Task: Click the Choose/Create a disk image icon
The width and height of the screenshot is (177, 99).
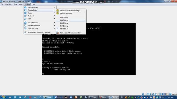Action: pyautogui.click(x=58, y=10)
